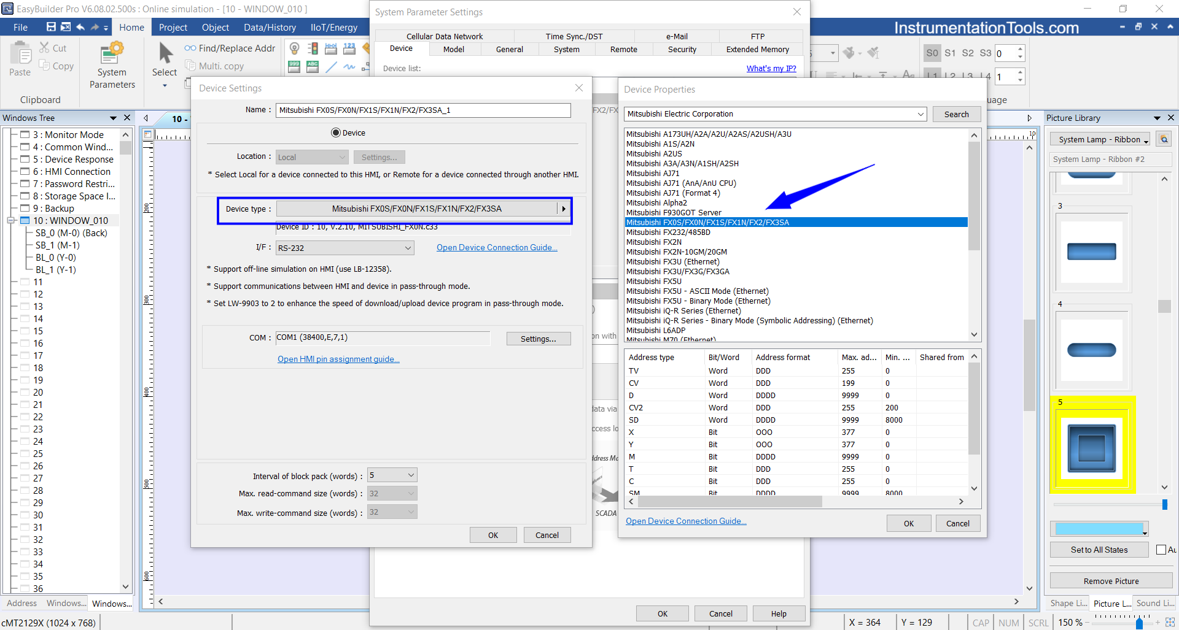Click the Multi. copy icon

click(190, 66)
